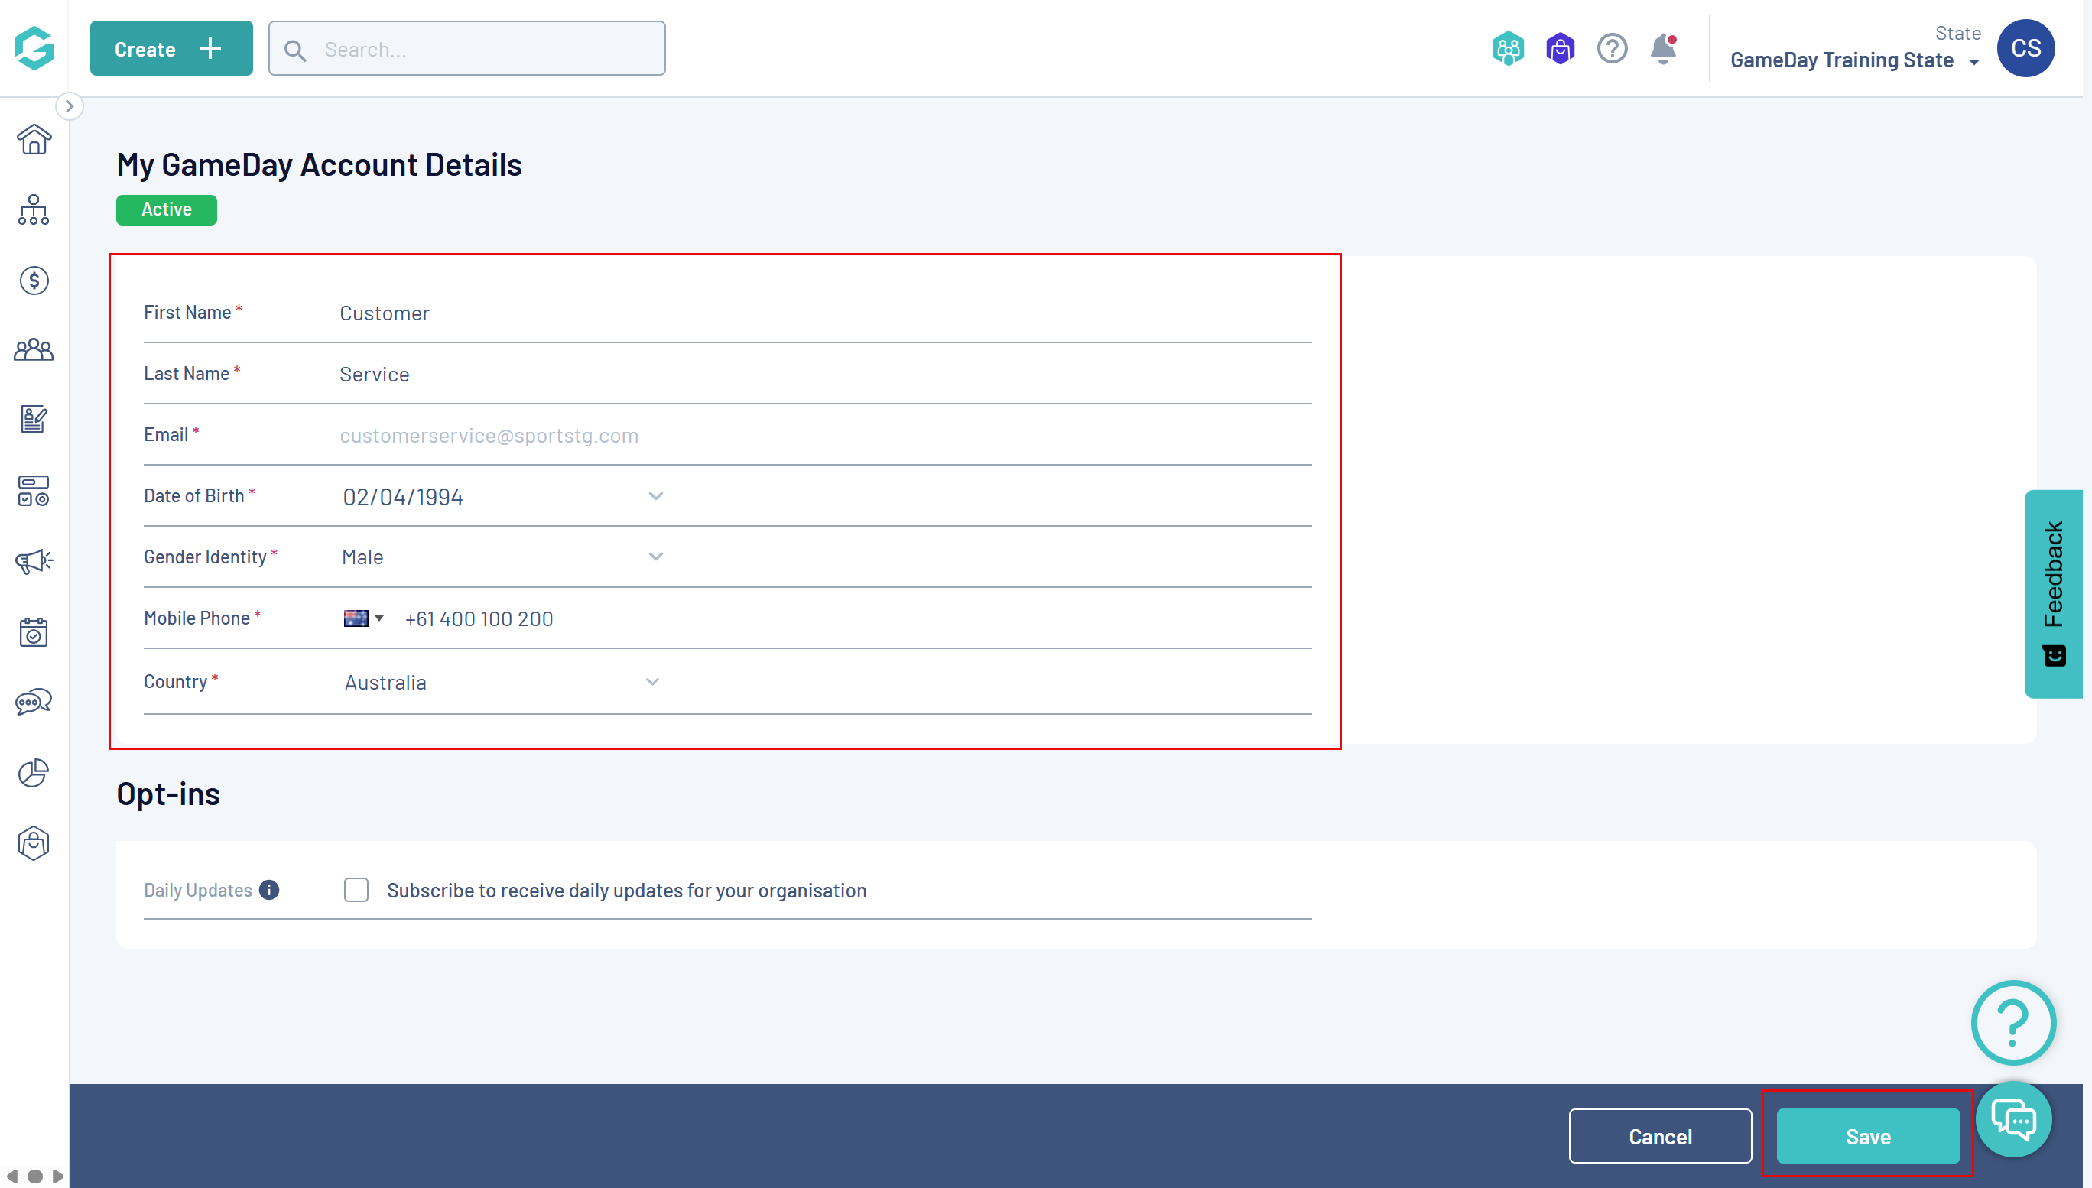Tick the daily updates subscribe checkbox
2092x1188 pixels.
click(x=356, y=890)
